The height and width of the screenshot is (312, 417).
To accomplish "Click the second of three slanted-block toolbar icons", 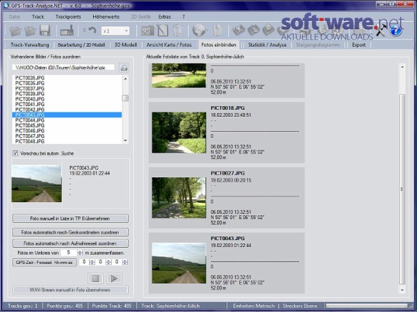I will pos(253,30).
